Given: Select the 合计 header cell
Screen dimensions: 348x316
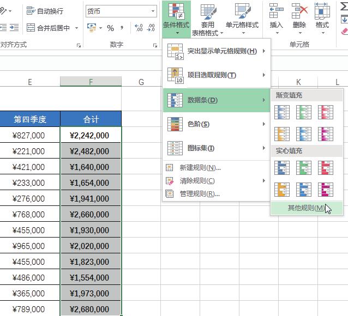Looking at the screenshot, I should pos(91,119).
